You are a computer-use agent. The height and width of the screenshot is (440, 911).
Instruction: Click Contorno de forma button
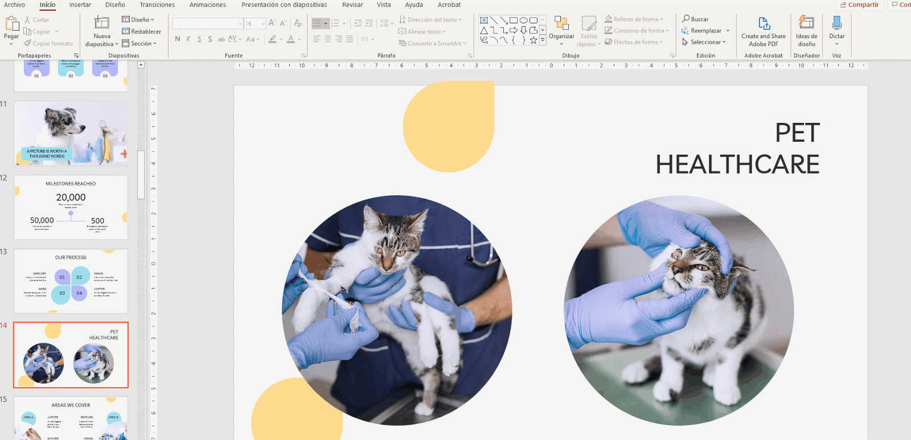click(637, 31)
